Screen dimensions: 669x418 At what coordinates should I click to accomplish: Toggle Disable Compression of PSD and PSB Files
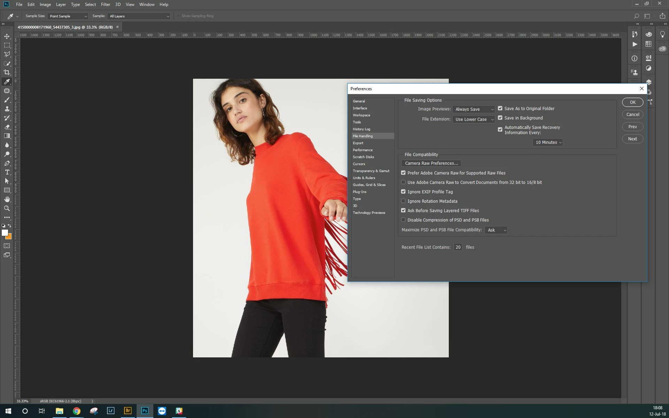pos(403,220)
